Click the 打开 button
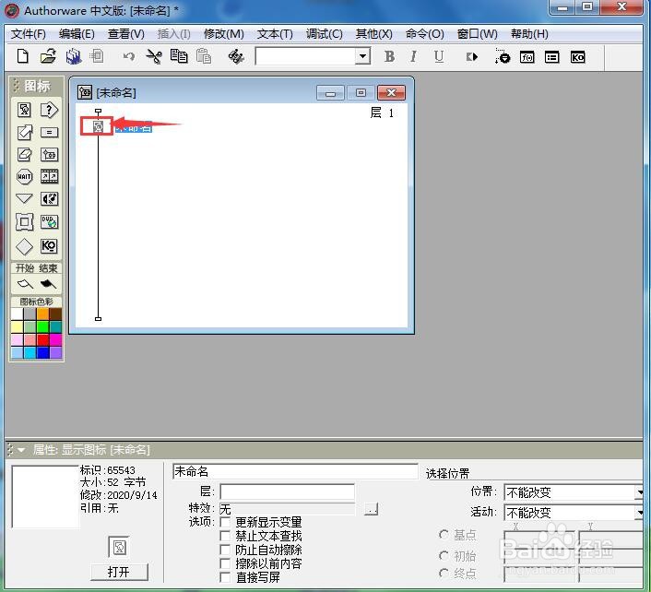Viewport: 651px width, 592px height. pyautogui.click(x=119, y=572)
